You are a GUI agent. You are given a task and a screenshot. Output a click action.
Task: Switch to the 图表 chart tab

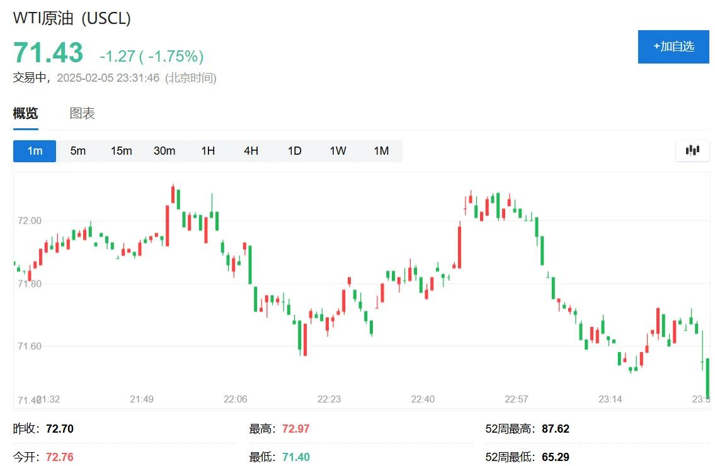point(82,113)
